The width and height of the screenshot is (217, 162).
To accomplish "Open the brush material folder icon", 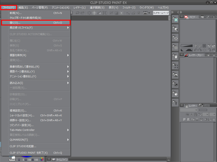I will click(175, 84).
